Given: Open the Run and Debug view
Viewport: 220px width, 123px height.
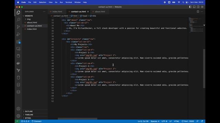Looking at the screenshot, I should pos(18,34).
